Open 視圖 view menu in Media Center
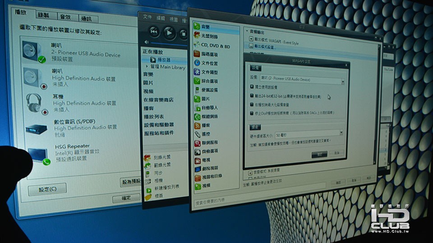 click(x=174, y=19)
